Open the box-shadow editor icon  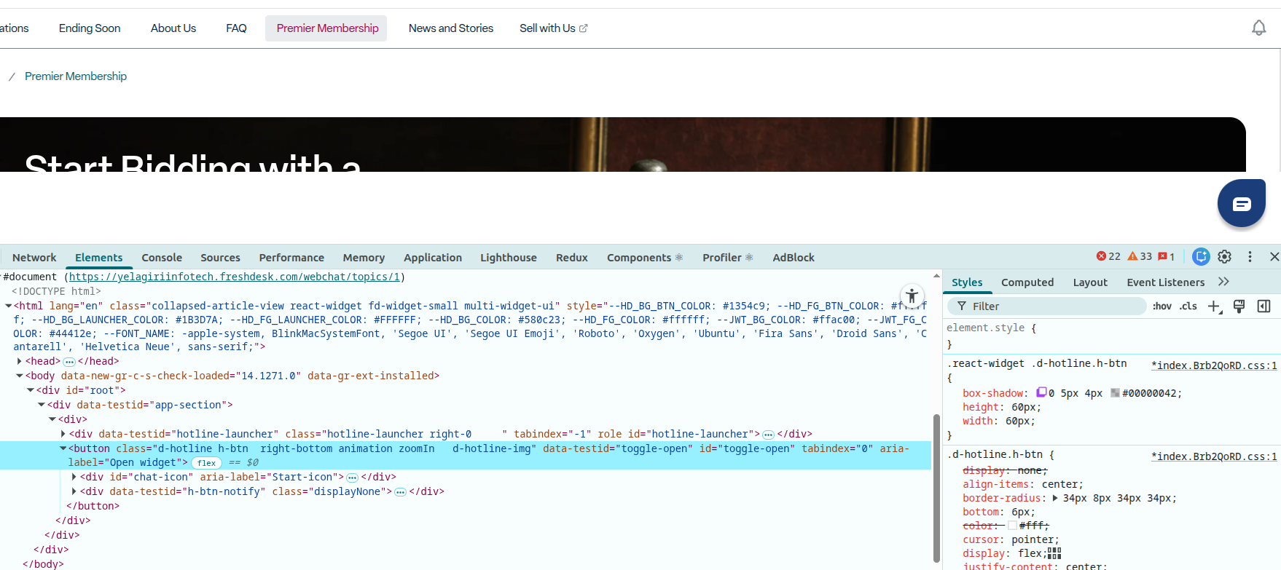click(x=1041, y=392)
